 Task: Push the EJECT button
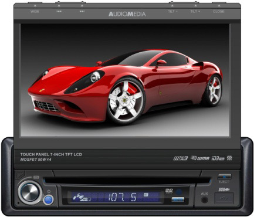click(x=224, y=176)
